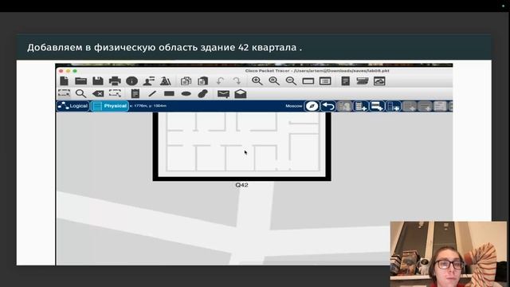The image size is (510, 287).
Task: Select the Q42 building label
Action: click(241, 185)
